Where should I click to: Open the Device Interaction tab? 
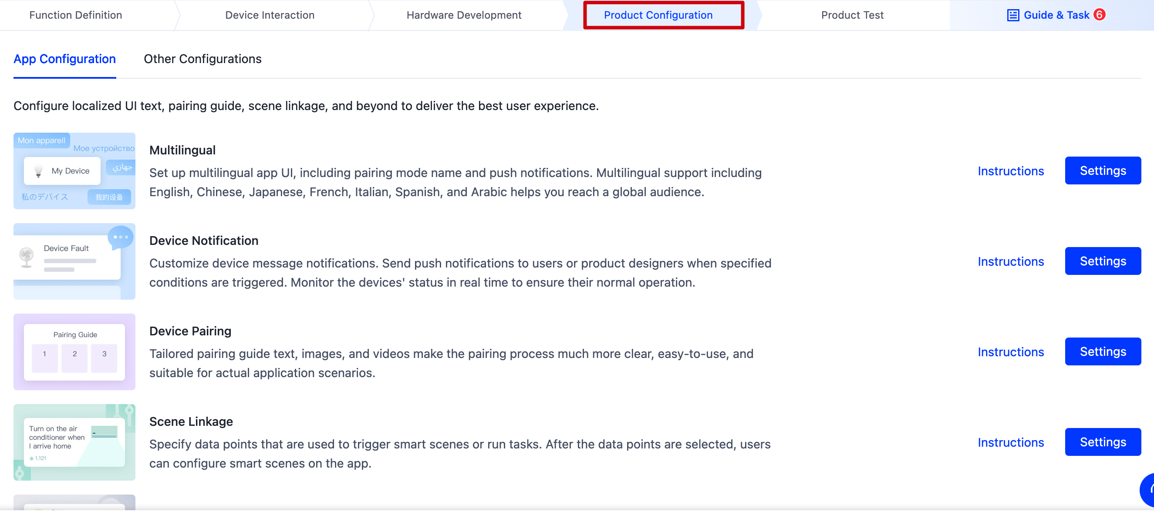click(x=270, y=15)
